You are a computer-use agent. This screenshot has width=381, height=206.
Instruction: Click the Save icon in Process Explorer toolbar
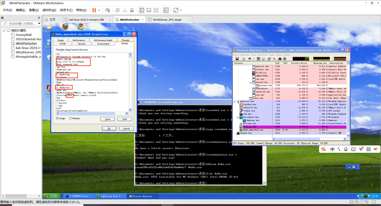(237, 59)
